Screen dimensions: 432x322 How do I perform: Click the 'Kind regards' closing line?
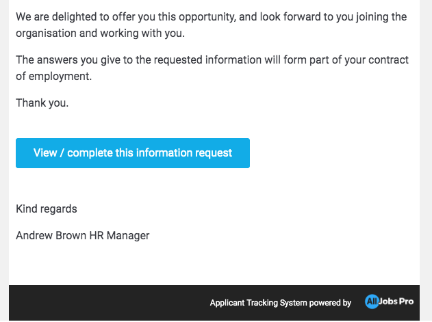click(47, 209)
